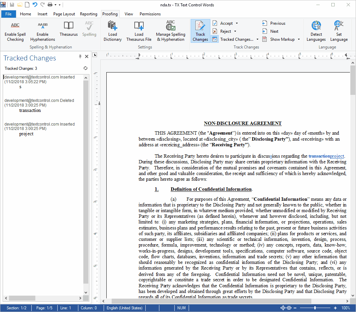This screenshot has width=356, height=312.
Task: Expand the Accept dropdown arrow
Action: pos(237,23)
